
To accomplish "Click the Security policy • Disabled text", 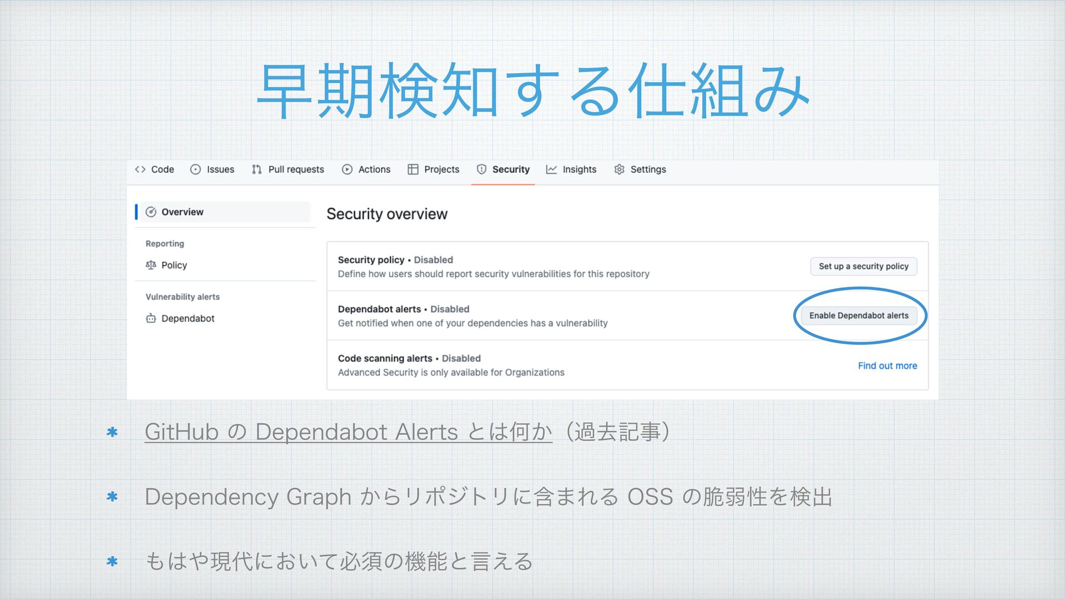I will click(x=395, y=260).
